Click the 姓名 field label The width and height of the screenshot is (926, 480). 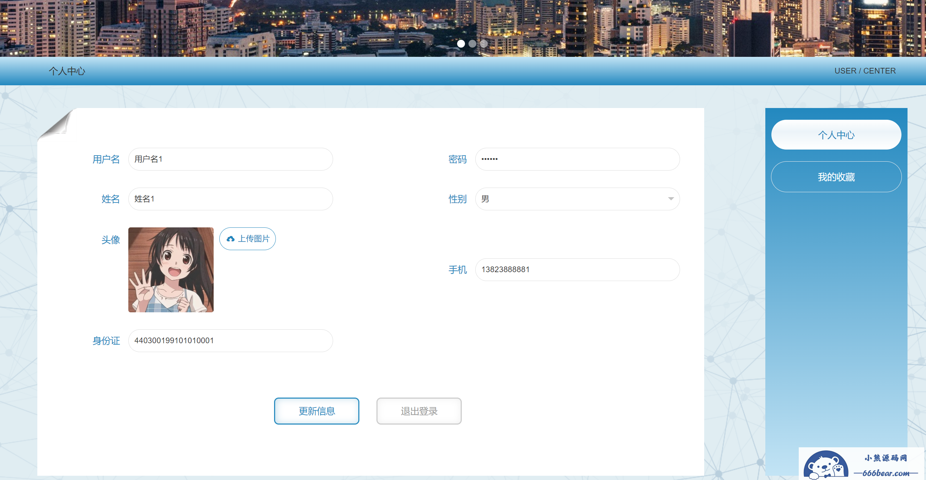tap(111, 199)
